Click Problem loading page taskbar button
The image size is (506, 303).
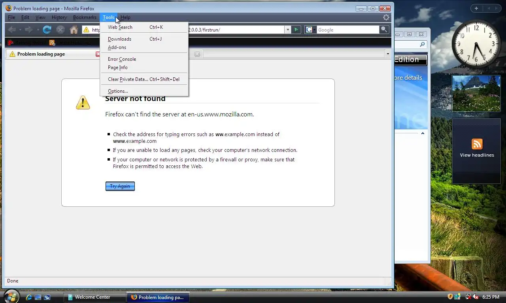click(158, 297)
